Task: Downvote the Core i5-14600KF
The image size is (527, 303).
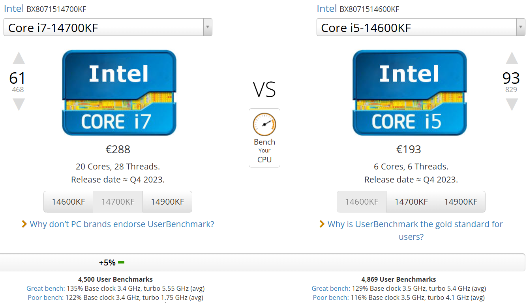Action: pos(512,104)
